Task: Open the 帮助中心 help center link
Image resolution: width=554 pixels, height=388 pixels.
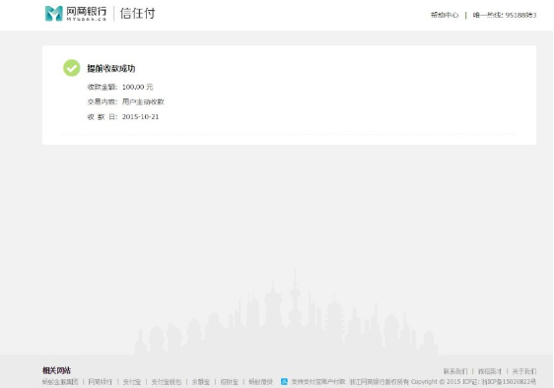Action: point(445,15)
